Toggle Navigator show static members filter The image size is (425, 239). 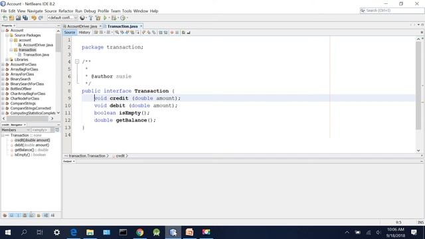click(x=18, y=215)
